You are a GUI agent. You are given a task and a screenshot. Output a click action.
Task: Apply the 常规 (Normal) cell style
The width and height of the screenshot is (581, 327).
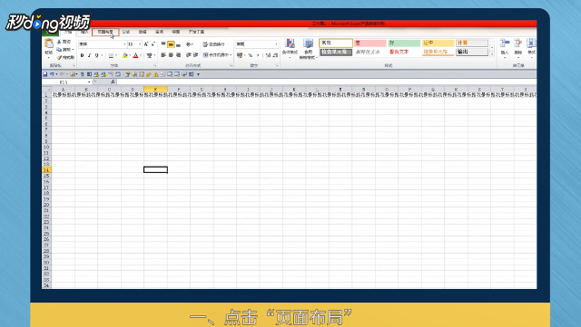(336, 43)
